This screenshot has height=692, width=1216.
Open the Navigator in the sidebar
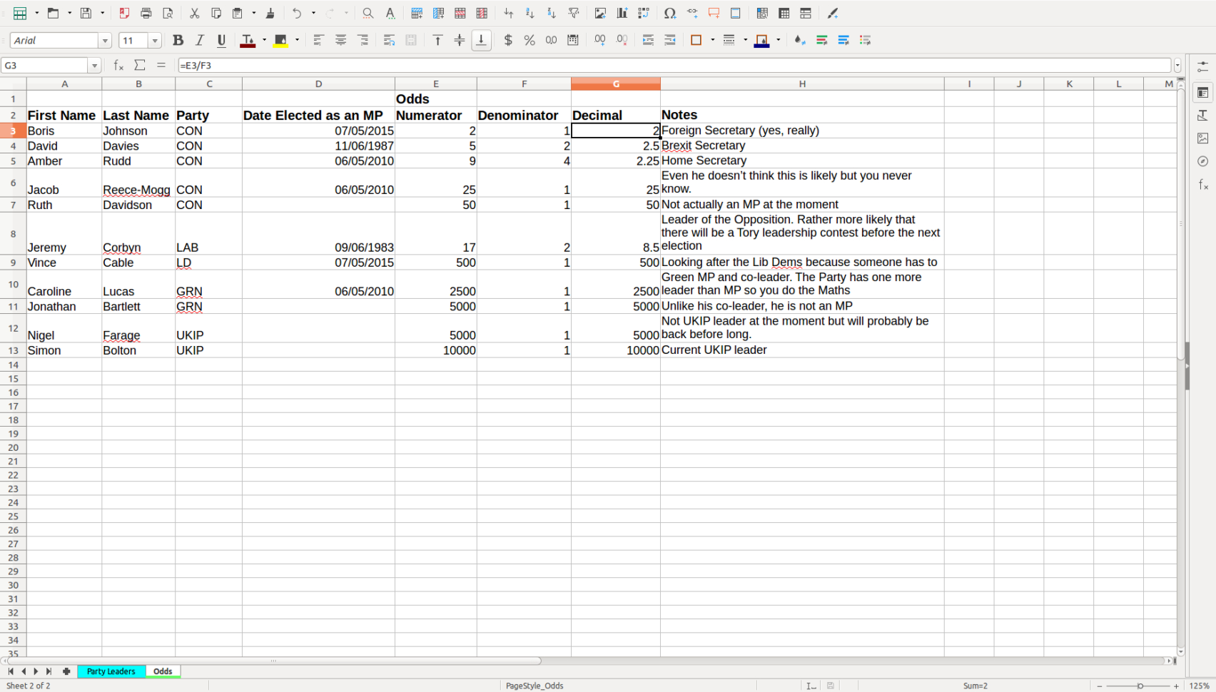tap(1202, 161)
